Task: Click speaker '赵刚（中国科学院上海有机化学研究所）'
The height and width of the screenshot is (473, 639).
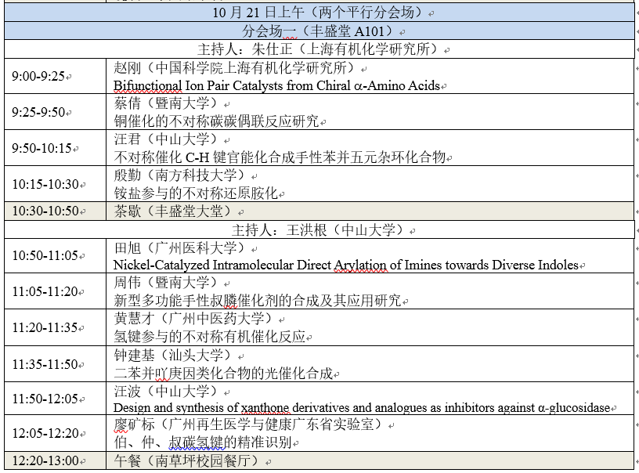Action: point(236,67)
